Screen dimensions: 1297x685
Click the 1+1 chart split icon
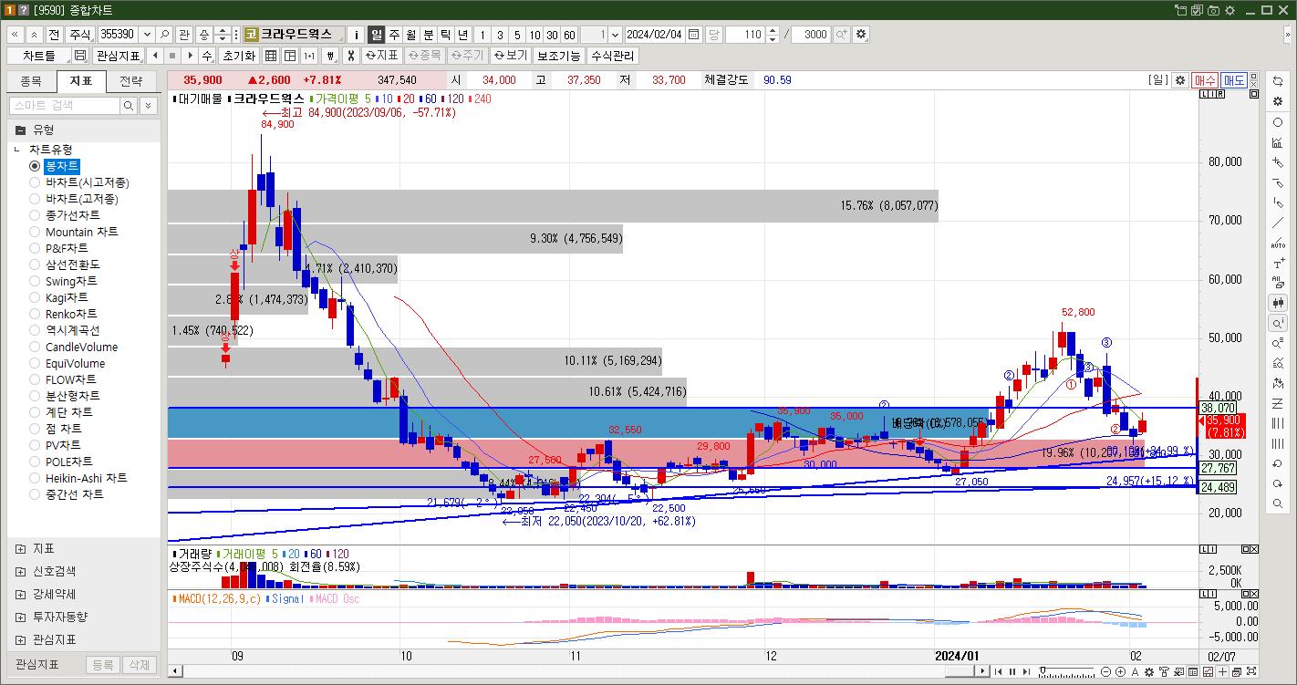click(309, 56)
